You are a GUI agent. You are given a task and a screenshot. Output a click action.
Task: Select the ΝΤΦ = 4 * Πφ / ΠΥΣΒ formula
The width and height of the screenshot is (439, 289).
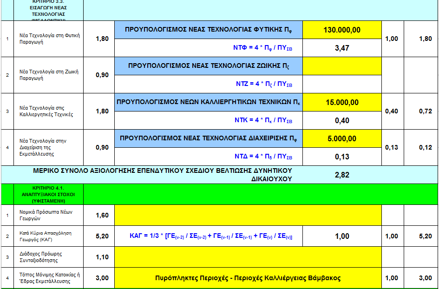(x=262, y=48)
